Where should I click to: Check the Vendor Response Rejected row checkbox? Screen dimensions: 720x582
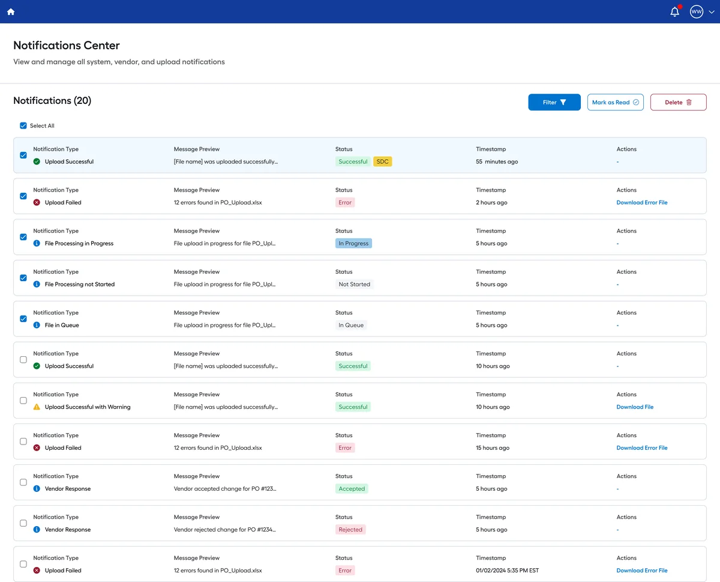23,523
